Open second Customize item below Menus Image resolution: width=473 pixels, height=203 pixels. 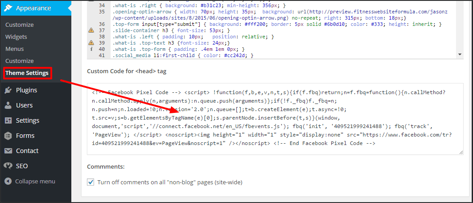(x=20, y=61)
